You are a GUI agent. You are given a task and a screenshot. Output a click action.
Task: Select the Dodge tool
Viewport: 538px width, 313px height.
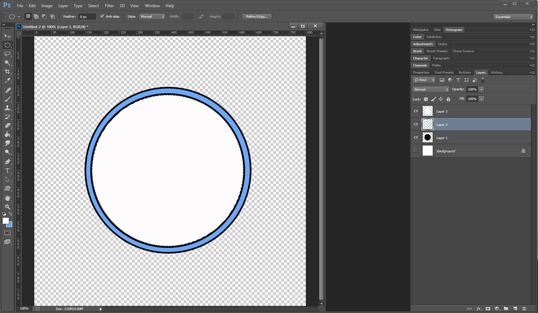point(7,152)
